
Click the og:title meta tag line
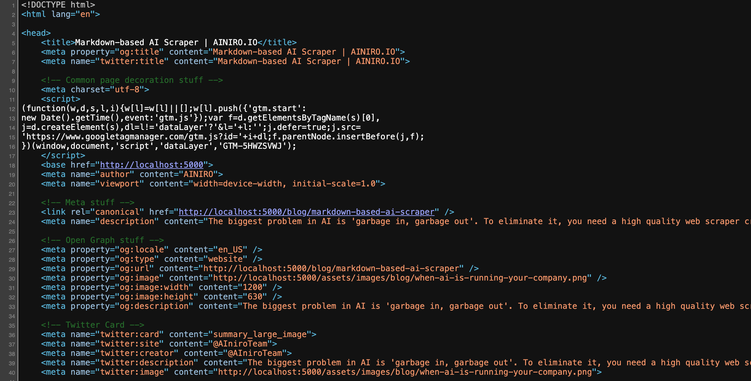(223, 52)
